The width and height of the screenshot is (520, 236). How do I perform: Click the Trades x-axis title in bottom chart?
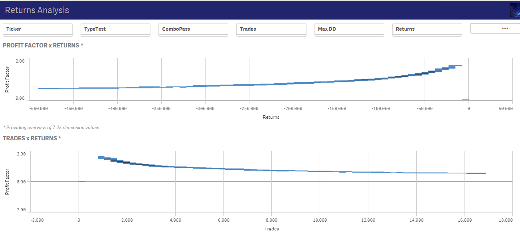(x=271, y=229)
